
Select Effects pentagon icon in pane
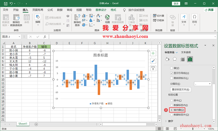tap(175, 59)
